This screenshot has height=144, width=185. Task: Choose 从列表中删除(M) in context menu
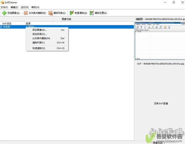click(47, 38)
